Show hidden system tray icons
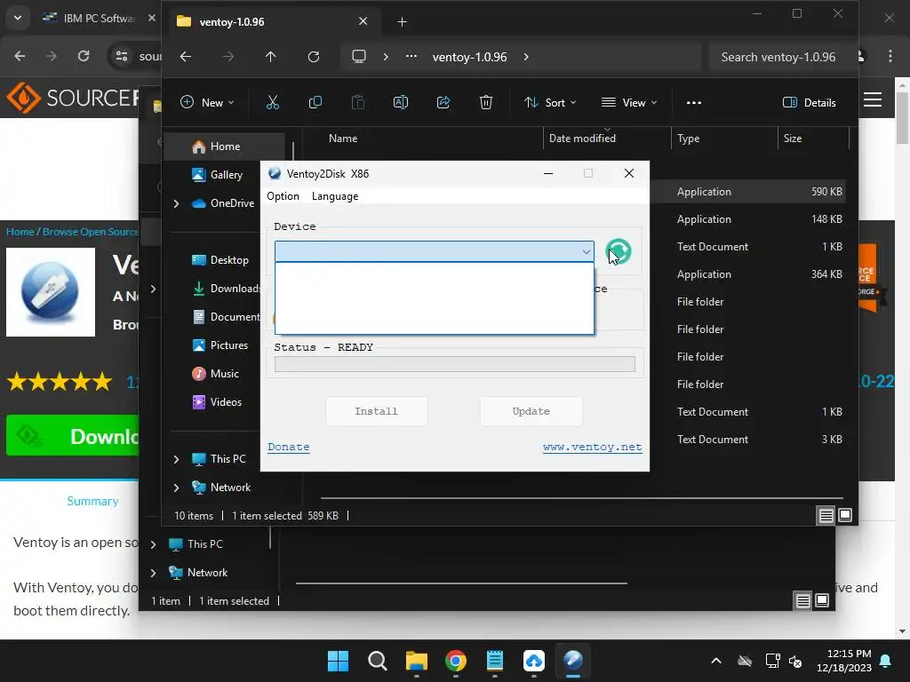Screen dimensions: 910x682 (x=716, y=661)
